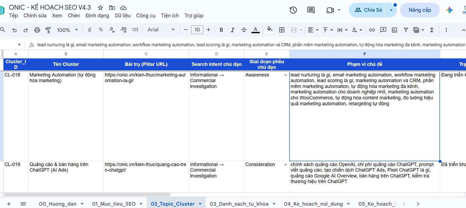Activate the paint format roller icon

[48, 30]
